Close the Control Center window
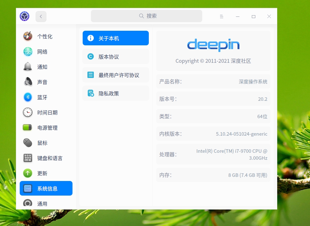 269,16
